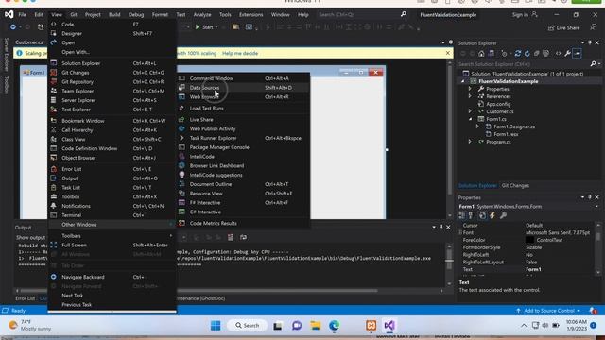Switch Properties panel to Alphabetical sort
The height and width of the screenshot is (340, 605).
pos(471,216)
